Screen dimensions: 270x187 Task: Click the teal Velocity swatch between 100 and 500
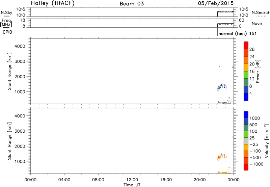pos(246,128)
